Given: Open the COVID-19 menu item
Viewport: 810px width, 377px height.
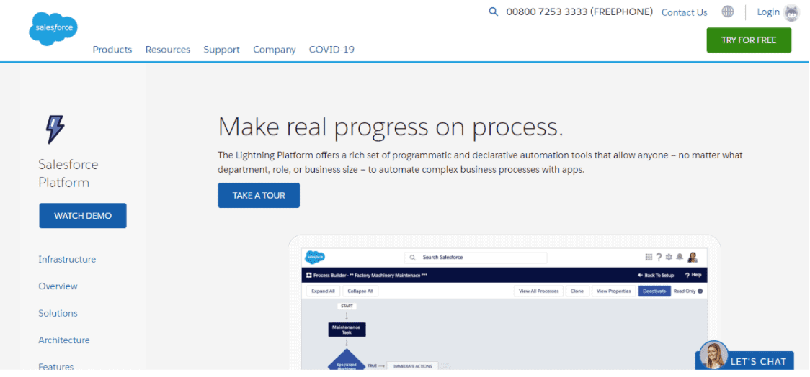Looking at the screenshot, I should (x=331, y=50).
